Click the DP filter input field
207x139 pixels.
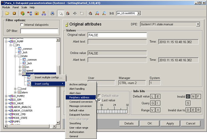pyautogui.click(x=39, y=31)
